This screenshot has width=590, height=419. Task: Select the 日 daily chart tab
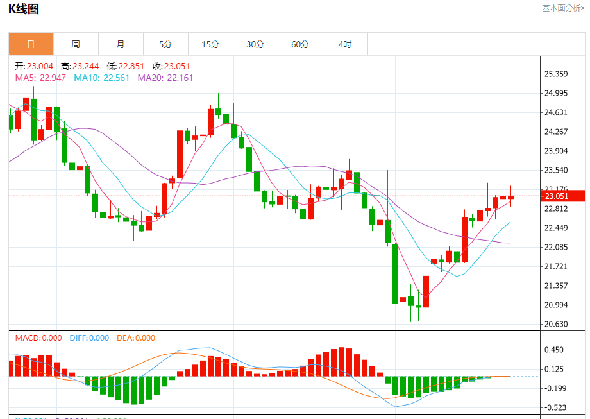click(31, 44)
